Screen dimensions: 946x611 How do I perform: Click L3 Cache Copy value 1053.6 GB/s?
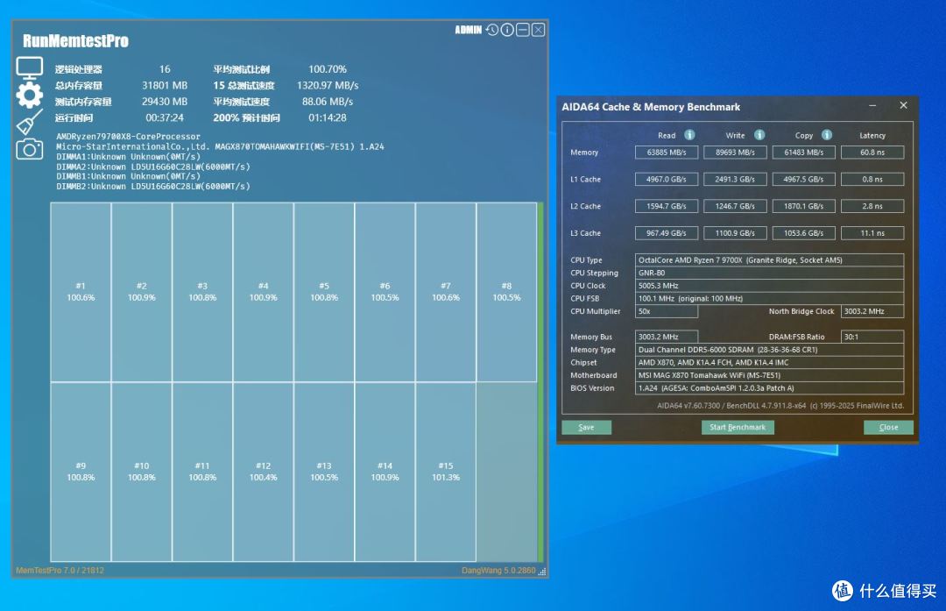[x=803, y=233]
